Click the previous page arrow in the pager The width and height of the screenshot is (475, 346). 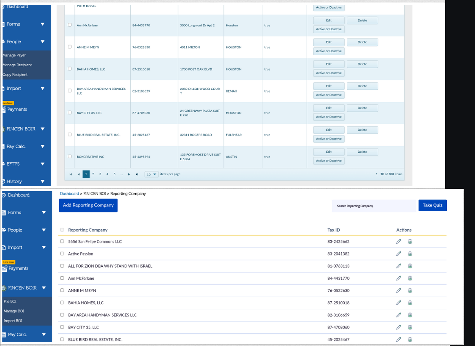point(78,174)
